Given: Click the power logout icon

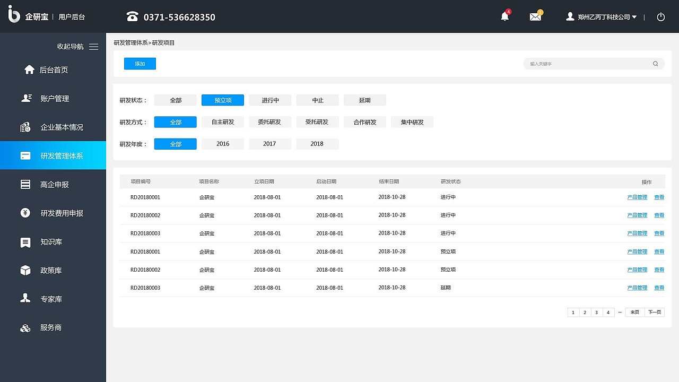Looking at the screenshot, I should (x=661, y=17).
